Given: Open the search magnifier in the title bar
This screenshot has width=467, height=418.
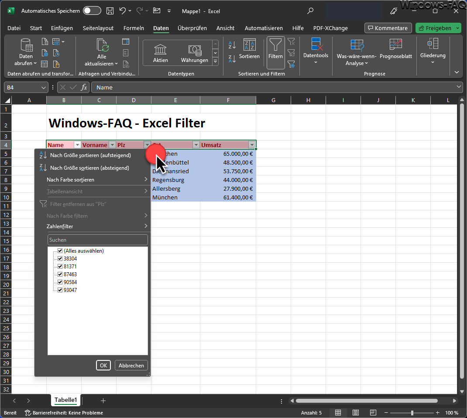Looking at the screenshot, I should pyautogui.click(x=310, y=11).
